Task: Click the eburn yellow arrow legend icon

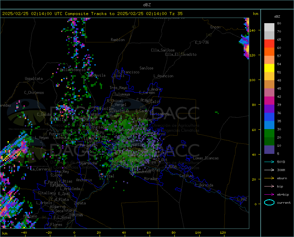Action: coord(269,178)
